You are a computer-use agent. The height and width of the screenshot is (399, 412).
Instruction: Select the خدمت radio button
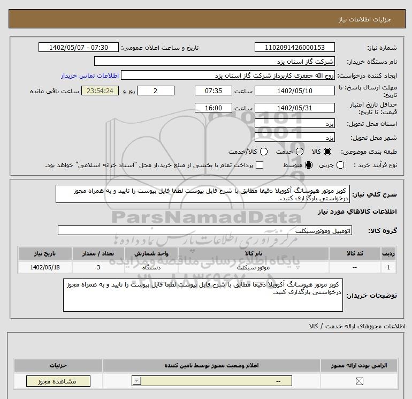pyautogui.click(x=300, y=152)
